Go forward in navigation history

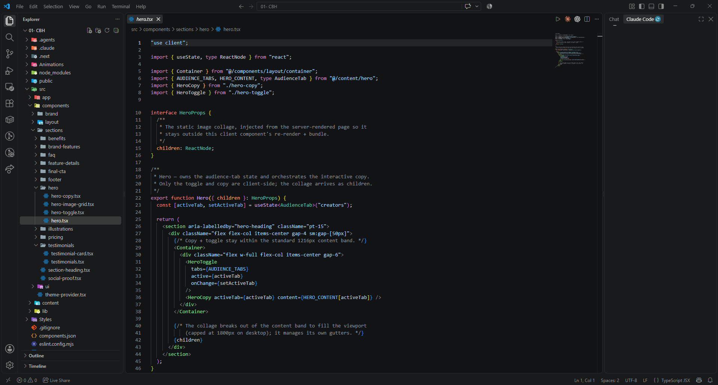pos(251,6)
